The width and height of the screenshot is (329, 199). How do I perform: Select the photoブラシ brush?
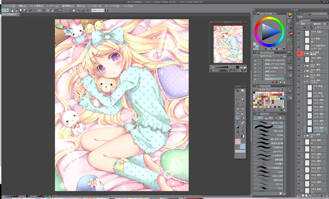(x=268, y=151)
